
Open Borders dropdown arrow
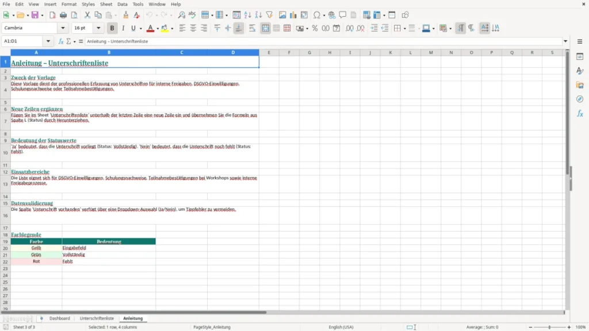click(x=404, y=29)
